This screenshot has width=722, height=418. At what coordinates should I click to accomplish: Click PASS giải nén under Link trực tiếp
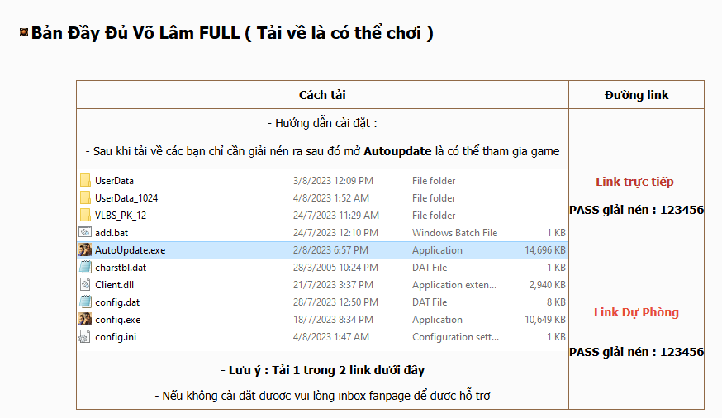(636, 210)
